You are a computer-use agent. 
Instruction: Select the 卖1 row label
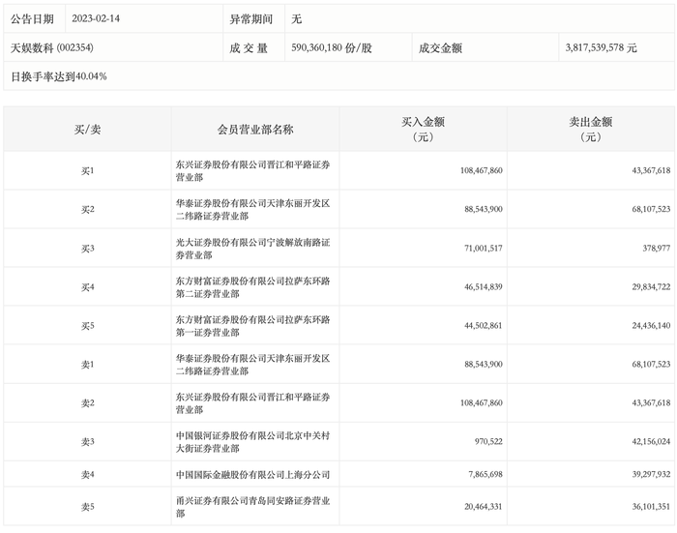click(x=87, y=365)
